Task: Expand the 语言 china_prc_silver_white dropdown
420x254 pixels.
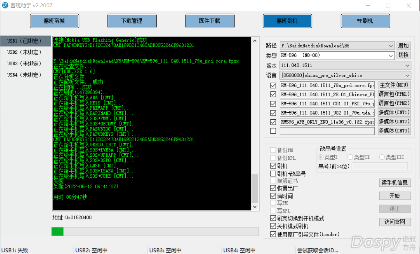Action: click(x=407, y=75)
